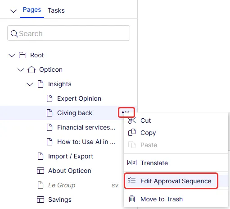
Task: Click the trash can icon
Action: tap(132, 199)
